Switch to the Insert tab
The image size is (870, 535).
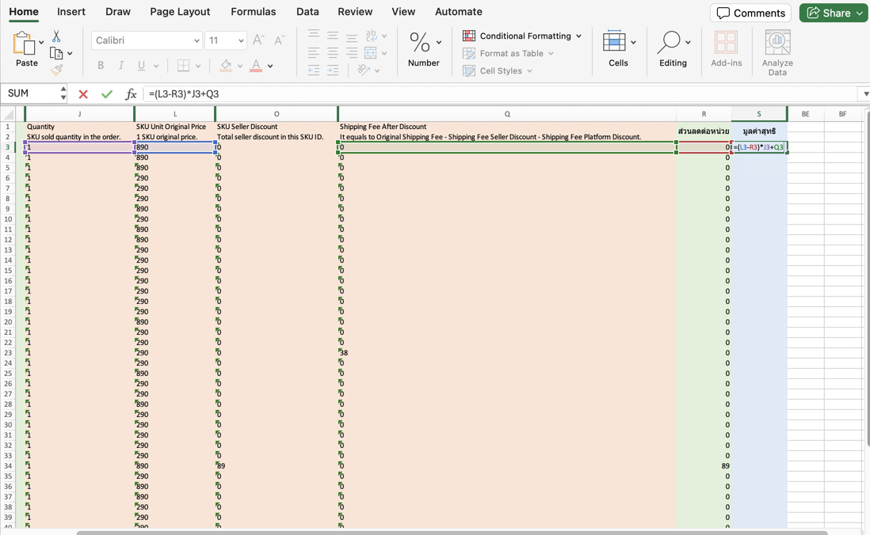point(71,12)
